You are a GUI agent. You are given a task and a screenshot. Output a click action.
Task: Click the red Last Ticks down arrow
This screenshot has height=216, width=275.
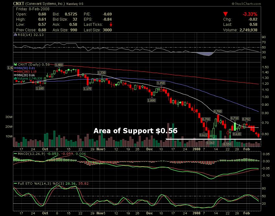111,25
